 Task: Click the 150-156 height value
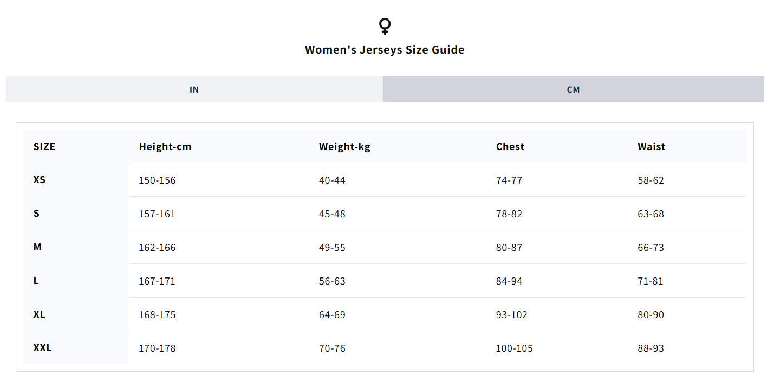tap(158, 180)
